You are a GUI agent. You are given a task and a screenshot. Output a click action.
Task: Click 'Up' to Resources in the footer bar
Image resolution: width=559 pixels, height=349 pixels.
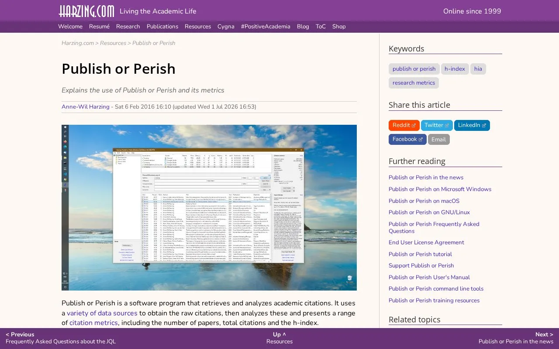(279, 338)
